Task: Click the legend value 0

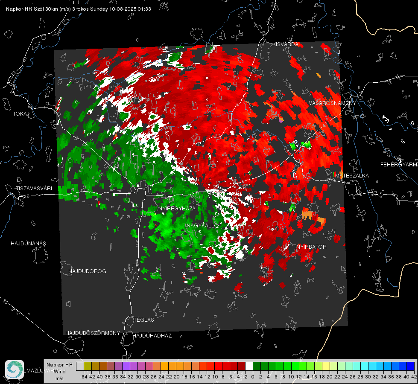Action: pos(253,377)
